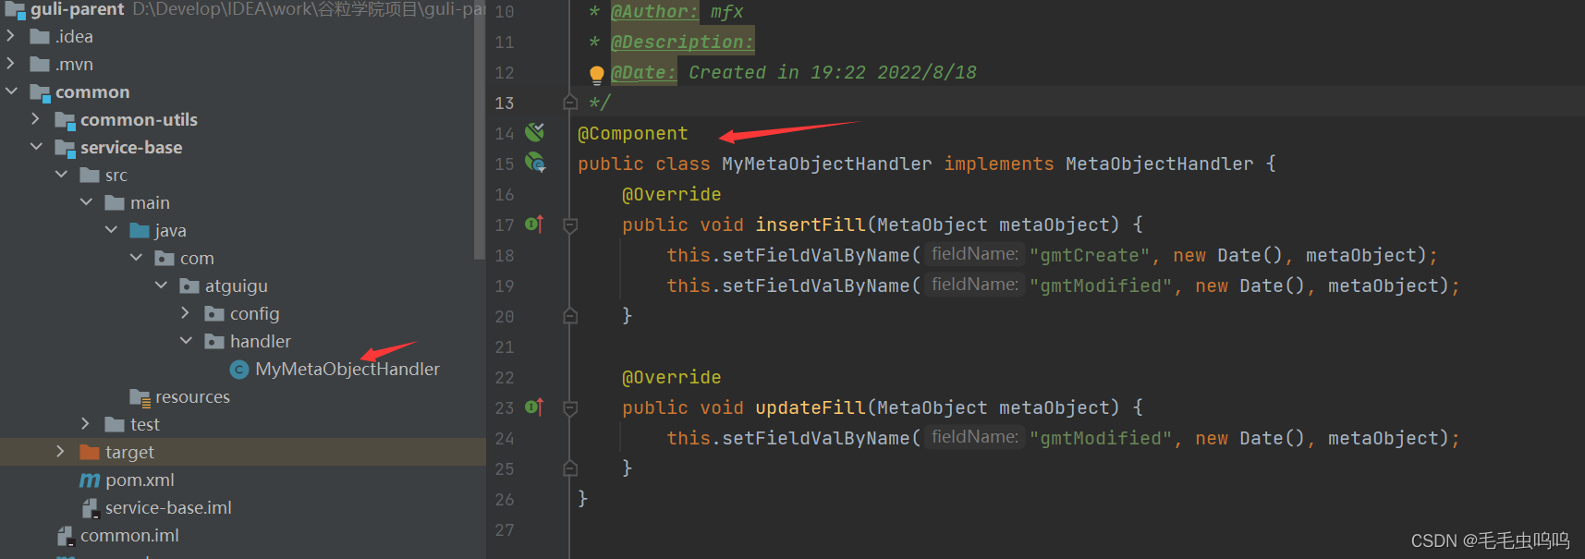Collapse the common module arrow
Screen dimensions: 1585x559
(11, 91)
